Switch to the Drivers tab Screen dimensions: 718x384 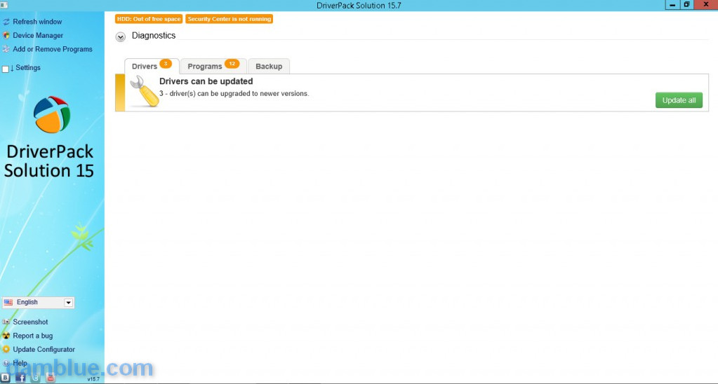click(152, 67)
